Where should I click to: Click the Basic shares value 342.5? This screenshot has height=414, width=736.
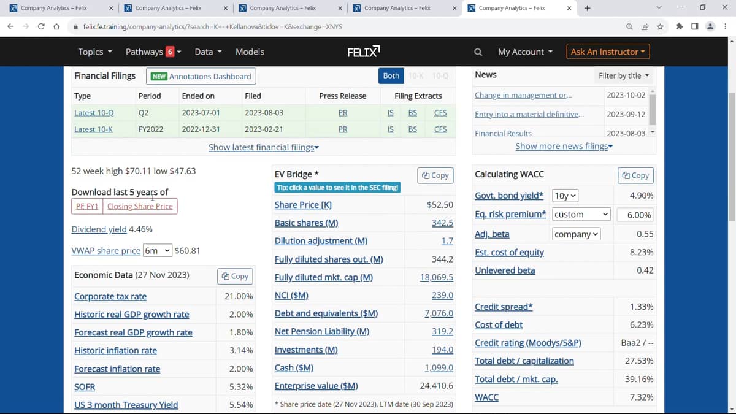(x=442, y=223)
